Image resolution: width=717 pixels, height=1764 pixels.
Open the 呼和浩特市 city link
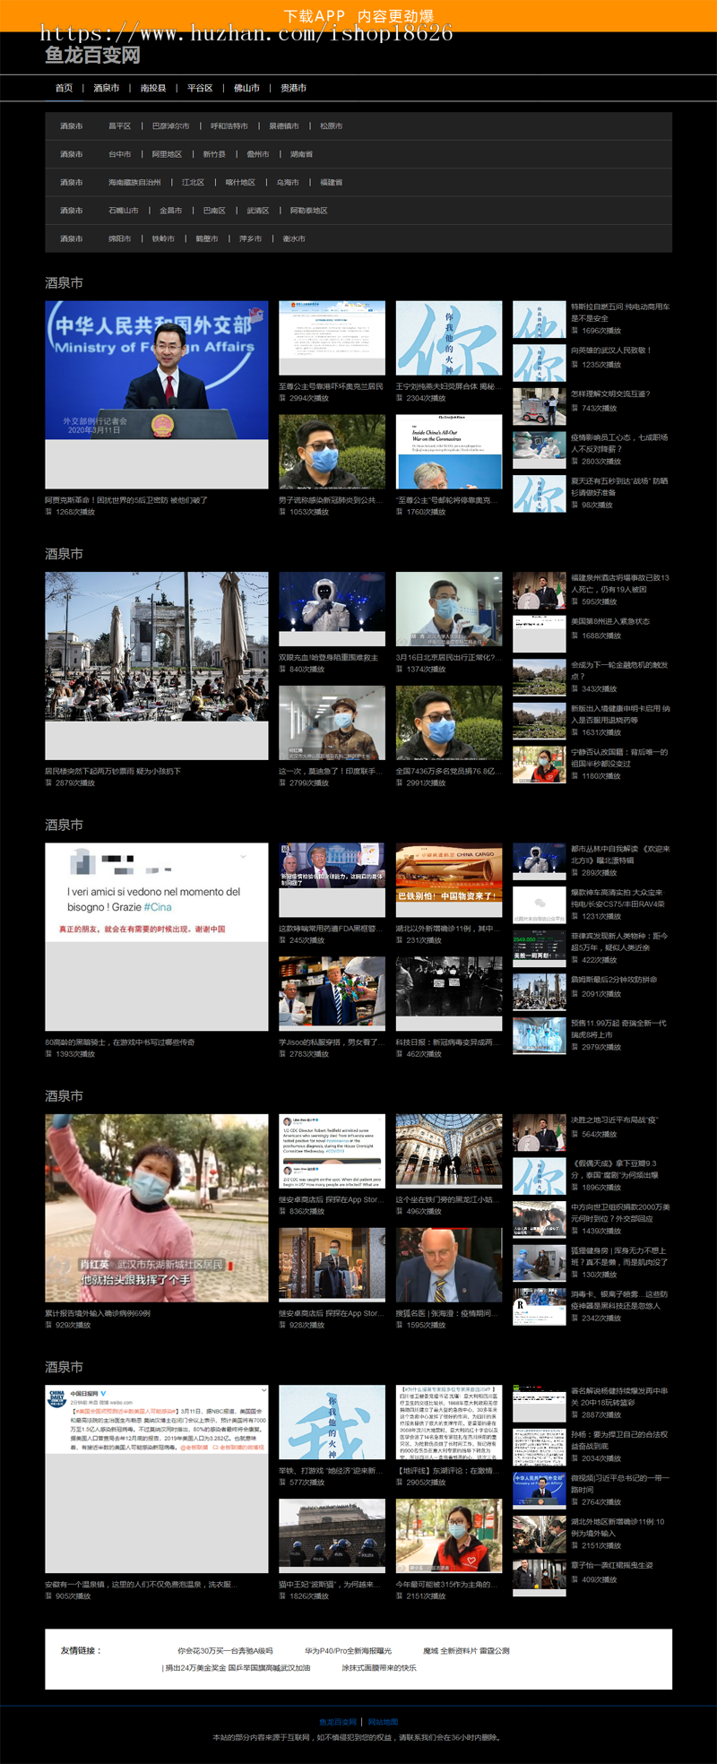229,126
